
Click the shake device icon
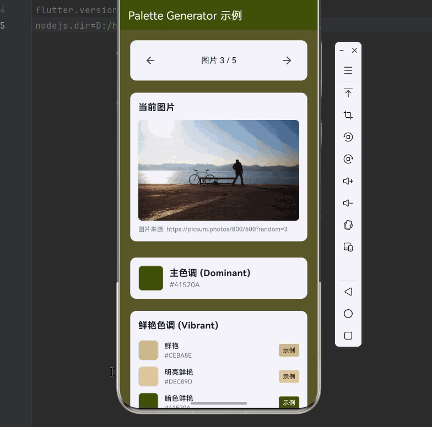[348, 225]
